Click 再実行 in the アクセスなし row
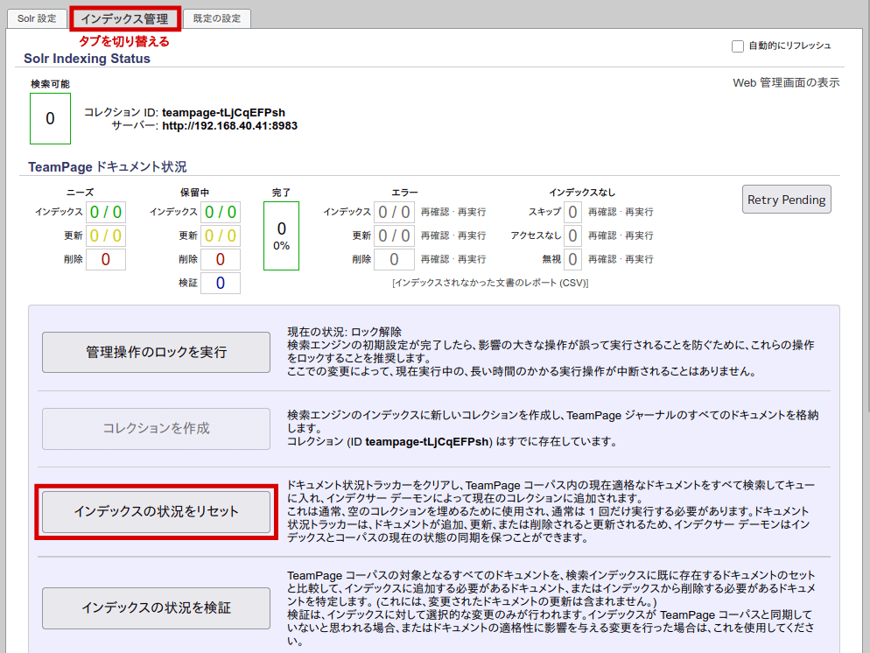This screenshot has width=870, height=653. point(639,235)
